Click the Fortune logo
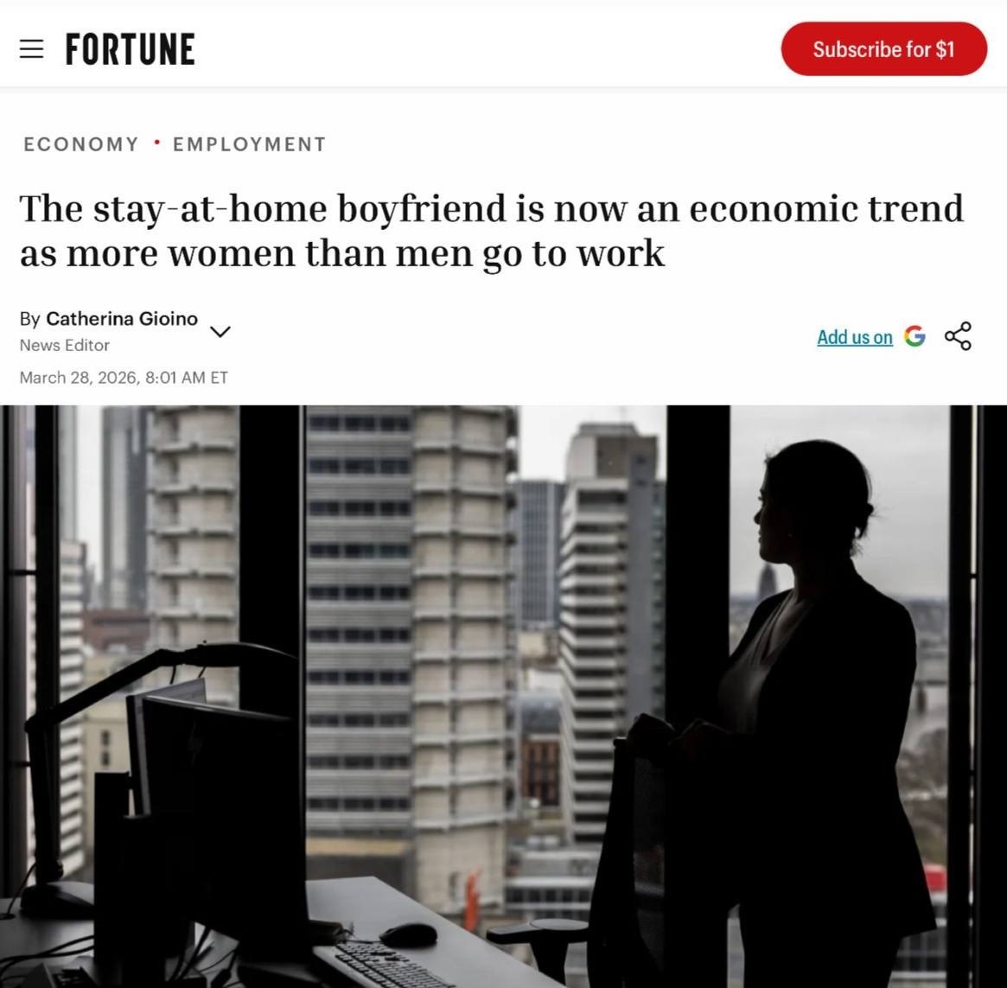Viewport: 1007px width, 988px height. pyautogui.click(x=131, y=49)
